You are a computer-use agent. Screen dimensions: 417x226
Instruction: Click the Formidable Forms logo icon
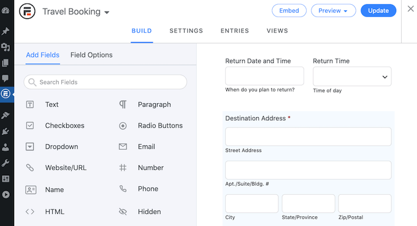click(27, 11)
